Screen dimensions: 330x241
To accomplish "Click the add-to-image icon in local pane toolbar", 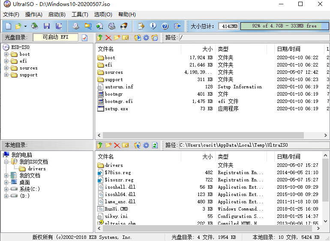I will 138,145.
